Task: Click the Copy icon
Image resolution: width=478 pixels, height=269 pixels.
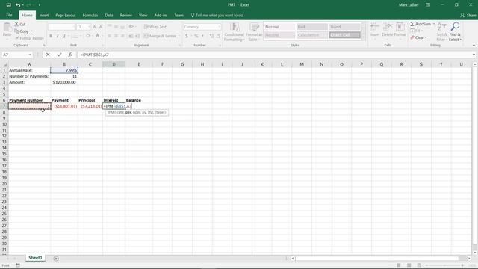Action: (x=16, y=31)
